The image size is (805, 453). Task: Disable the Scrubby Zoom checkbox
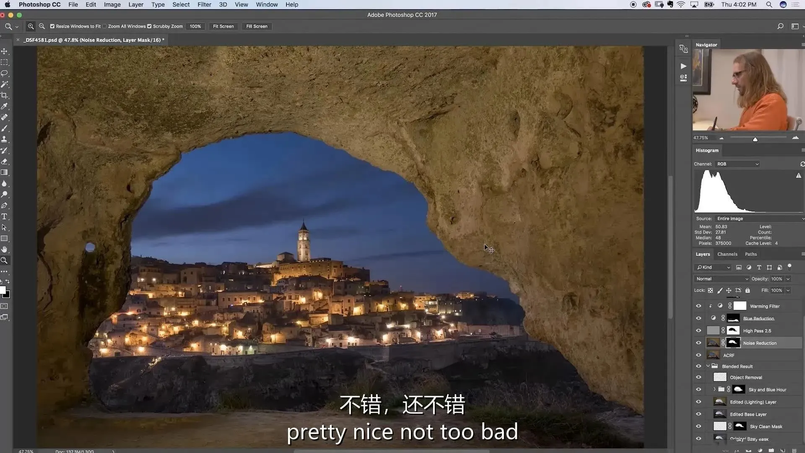(x=149, y=26)
